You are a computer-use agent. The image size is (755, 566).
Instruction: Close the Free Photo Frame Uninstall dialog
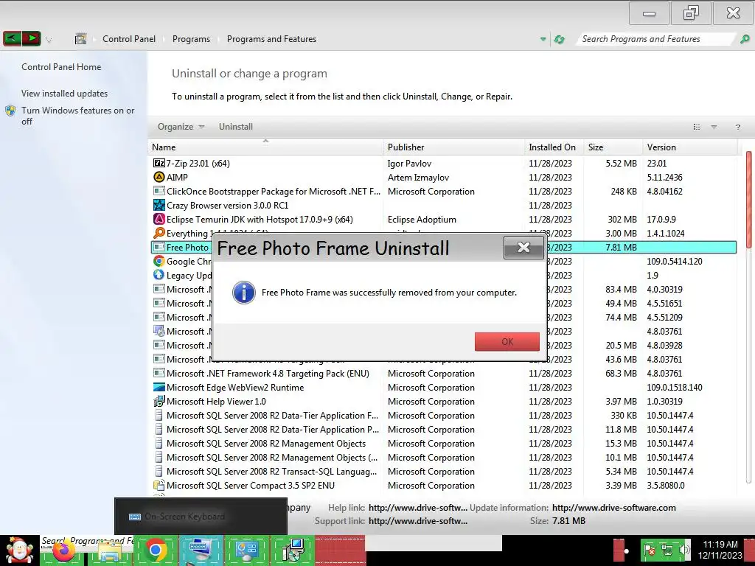pyautogui.click(x=523, y=248)
